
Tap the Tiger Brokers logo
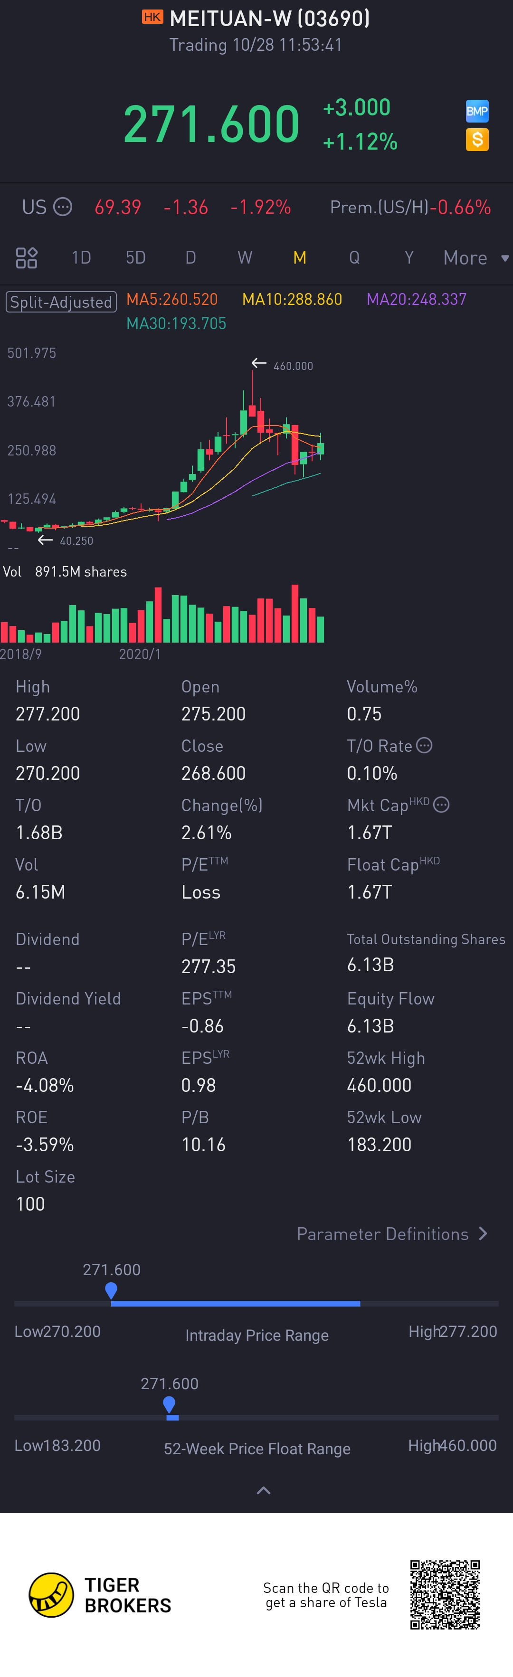point(100,1595)
